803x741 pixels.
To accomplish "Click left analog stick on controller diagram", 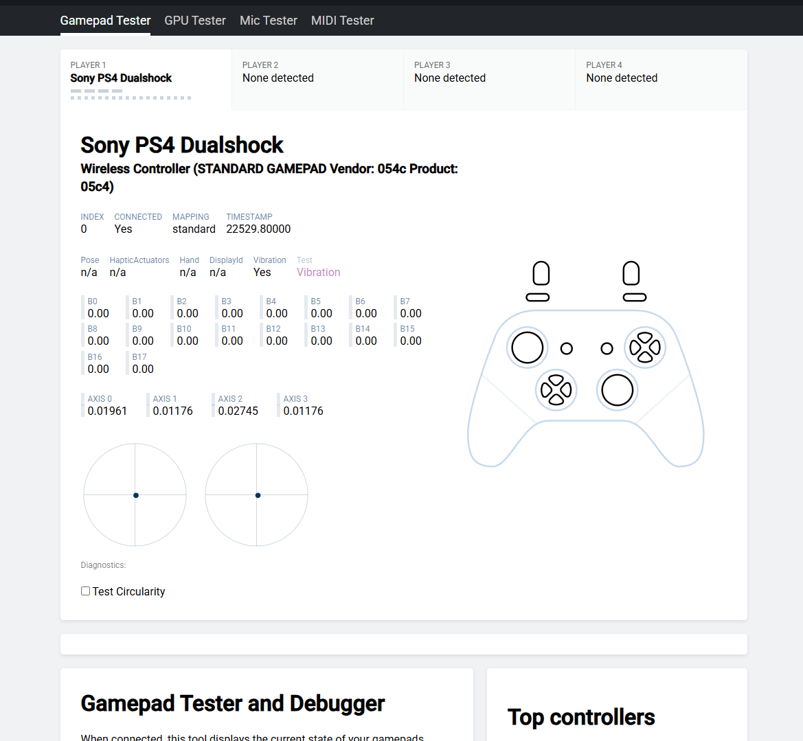I will pos(527,347).
